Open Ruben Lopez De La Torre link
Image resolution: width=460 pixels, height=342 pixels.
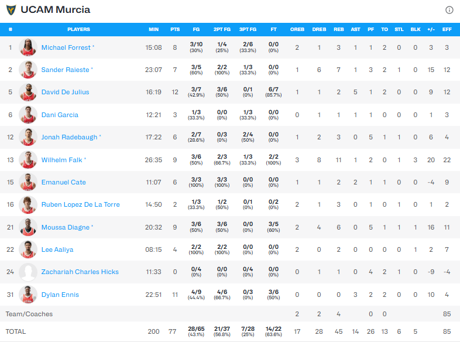(79, 204)
